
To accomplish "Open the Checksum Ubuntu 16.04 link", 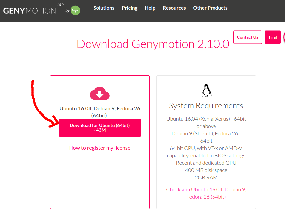I will click(x=206, y=193).
